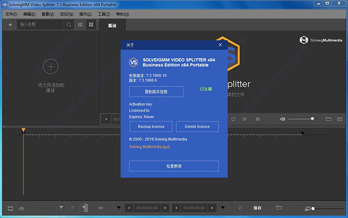Image resolution: width=348 pixels, height=218 pixels.
Task: Click the large circle add-files button
Action: pyautogui.click(x=50, y=67)
